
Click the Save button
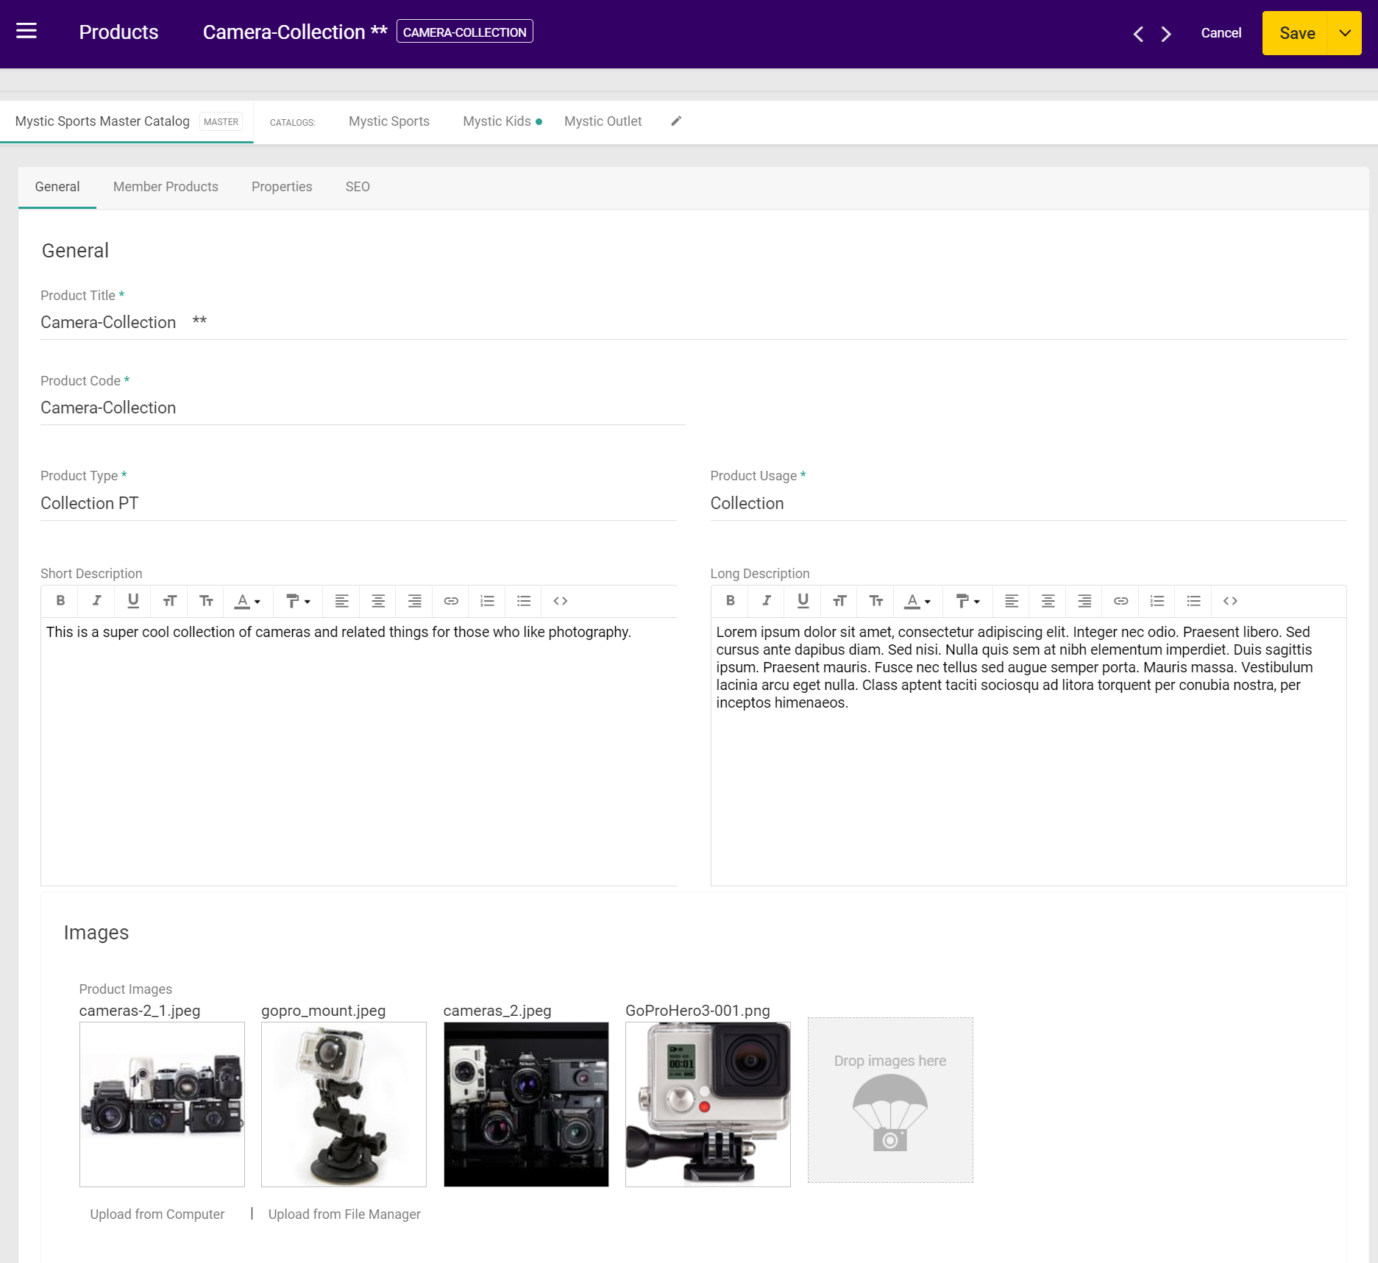(x=1297, y=33)
